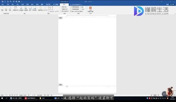Click the Share (共享) button
Viewport: 176px width, 102px height.
click(x=172, y=4)
